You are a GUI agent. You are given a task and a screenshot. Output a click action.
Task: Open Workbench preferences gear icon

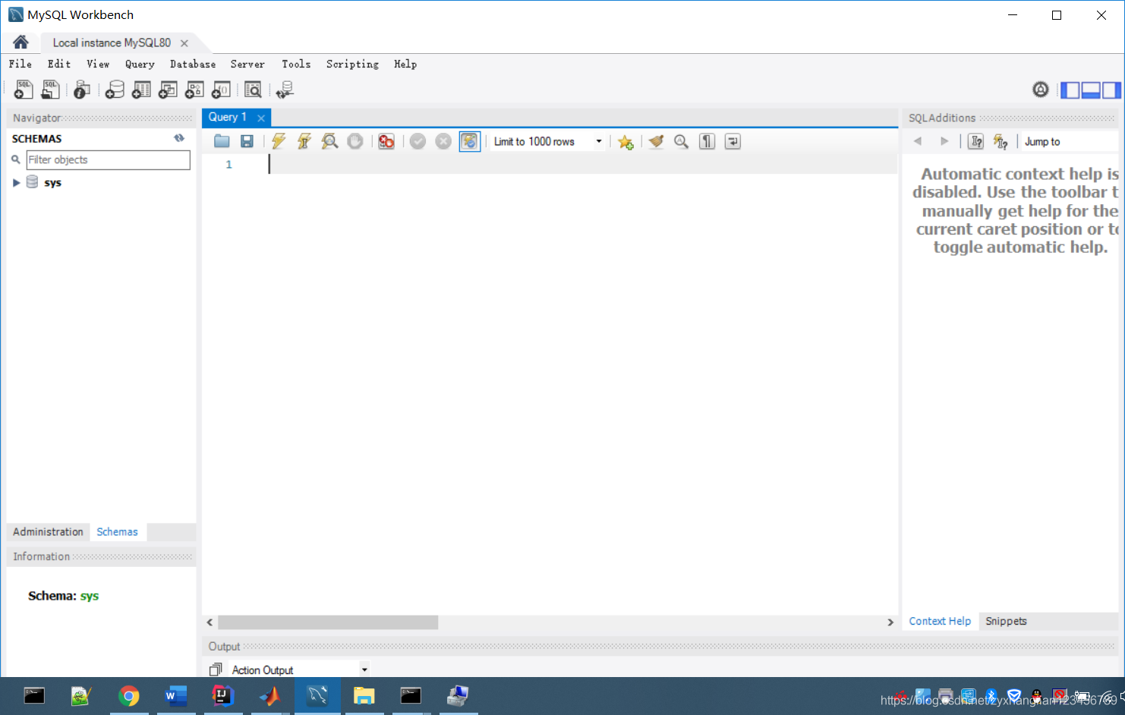[1040, 90]
